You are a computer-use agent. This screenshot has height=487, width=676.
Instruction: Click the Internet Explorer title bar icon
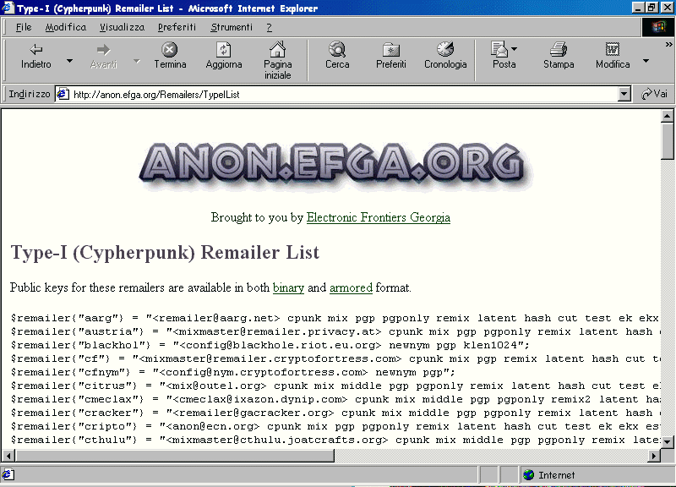(x=8, y=8)
